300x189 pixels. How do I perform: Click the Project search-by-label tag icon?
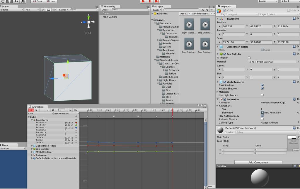pyautogui.click(x=207, y=10)
